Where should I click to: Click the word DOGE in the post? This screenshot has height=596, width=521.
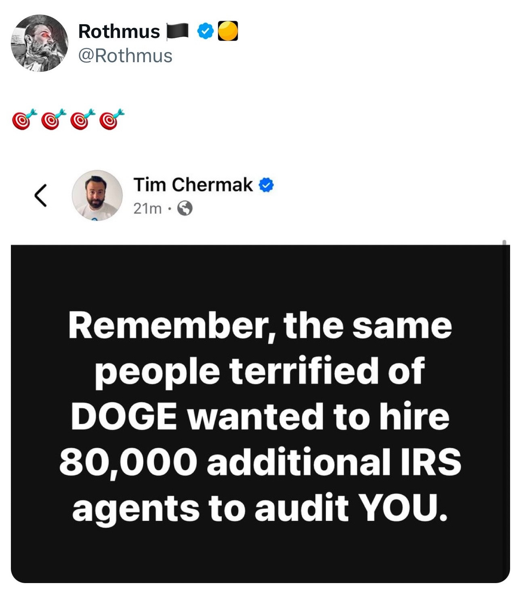124,416
